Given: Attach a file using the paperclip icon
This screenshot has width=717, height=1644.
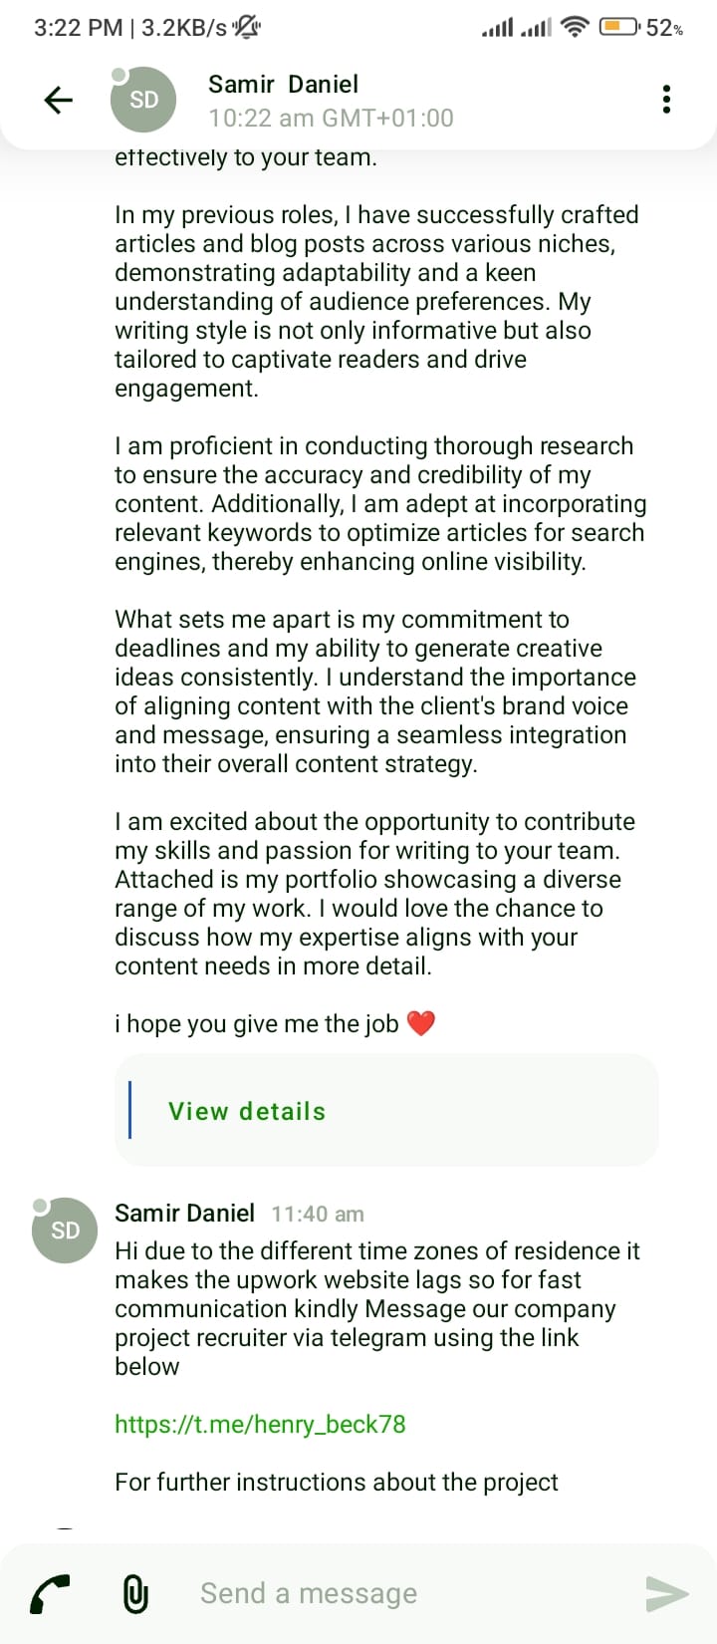Looking at the screenshot, I should point(135,1594).
